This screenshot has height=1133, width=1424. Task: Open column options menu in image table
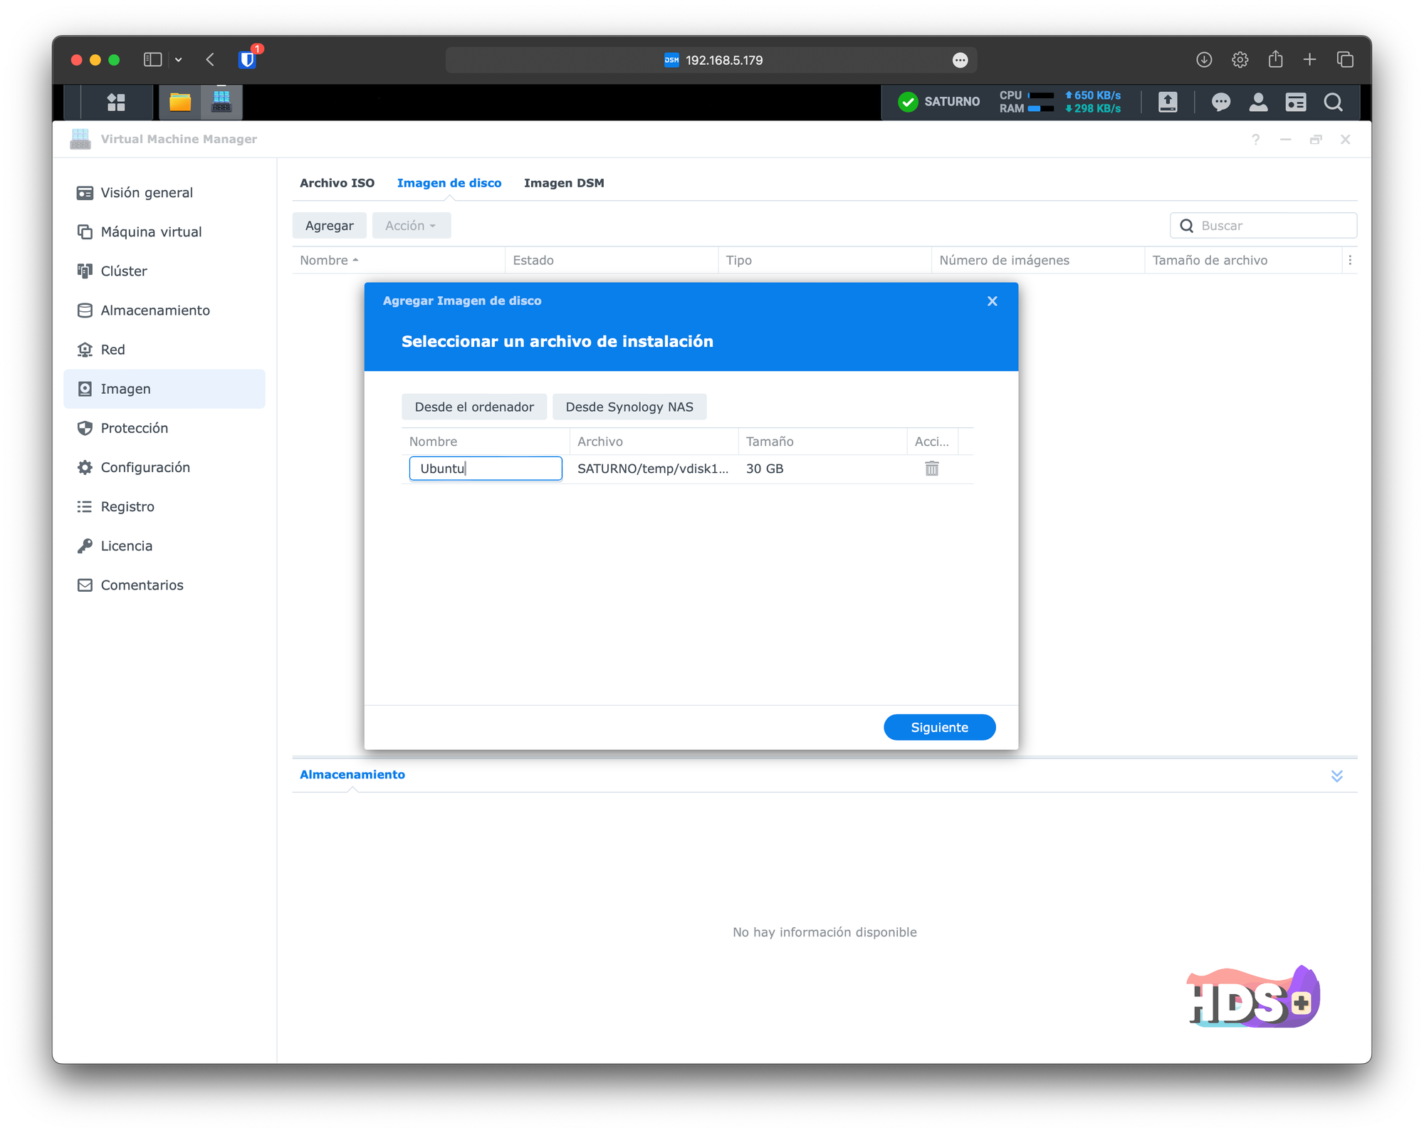click(1349, 261)
